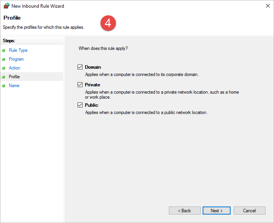This screenshot has width=274, height=223.
Task: Click the firewall wizard title bar icon
Action: (7, 6)
